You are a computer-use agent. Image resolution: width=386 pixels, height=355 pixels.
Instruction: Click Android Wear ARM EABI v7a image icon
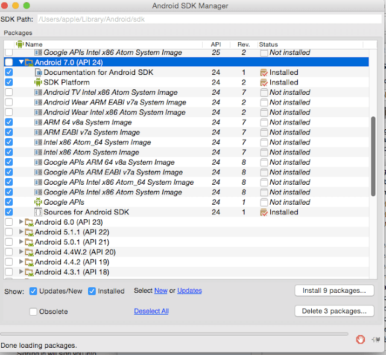coord(38,102)
